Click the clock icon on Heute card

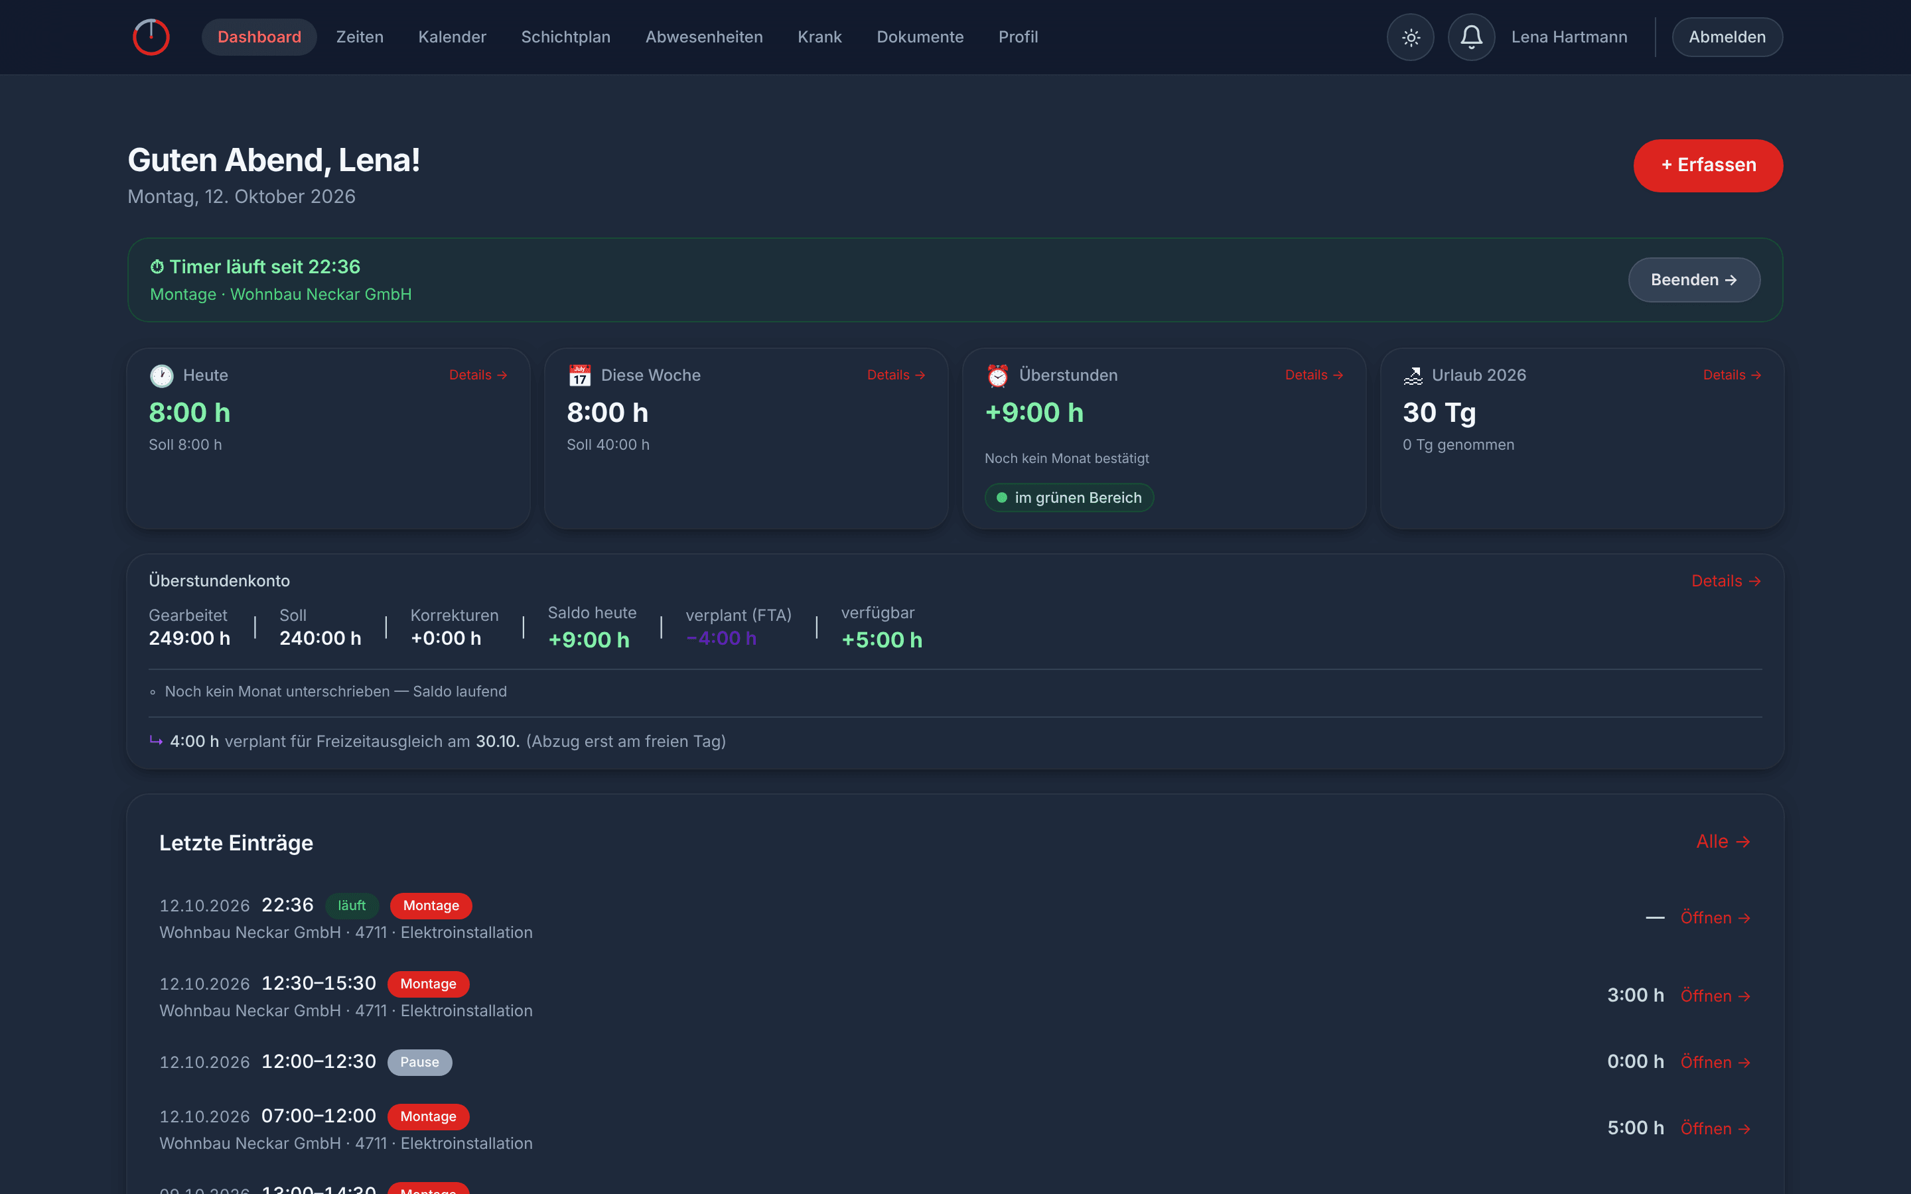162,376
